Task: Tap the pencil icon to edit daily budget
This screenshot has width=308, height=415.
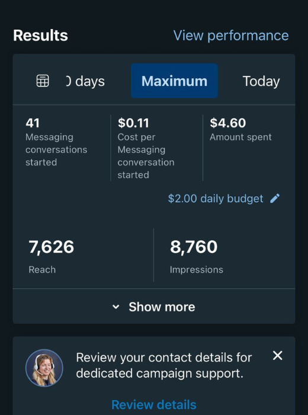Action: [275, 199]
